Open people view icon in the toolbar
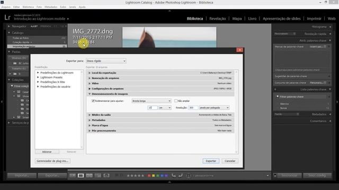The height and width of the screenshot is (190, 339). coord(106,176)
